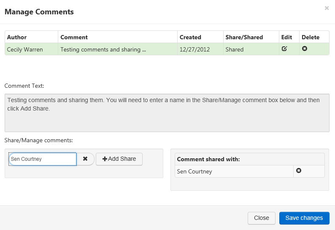Close the Manage Comments dialog with the top X
The height and width of the screenshot is (230, 335).
click(x=327, y=8)
